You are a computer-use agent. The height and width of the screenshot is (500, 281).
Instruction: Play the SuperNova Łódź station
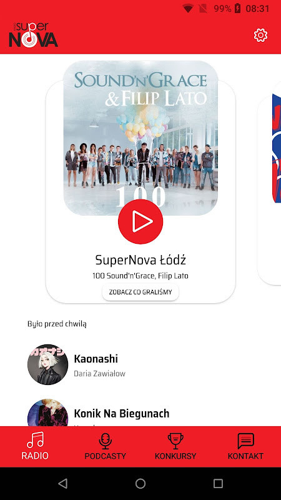click(x=140, y=222)
